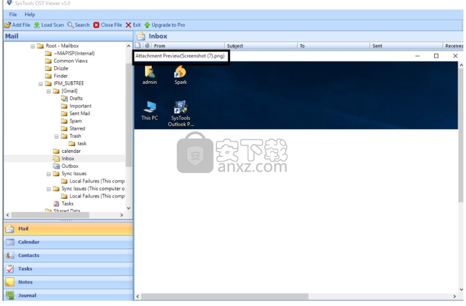The image size is (466, 306).
Task: Select the Drizzle folder
Action: [56, 68]
